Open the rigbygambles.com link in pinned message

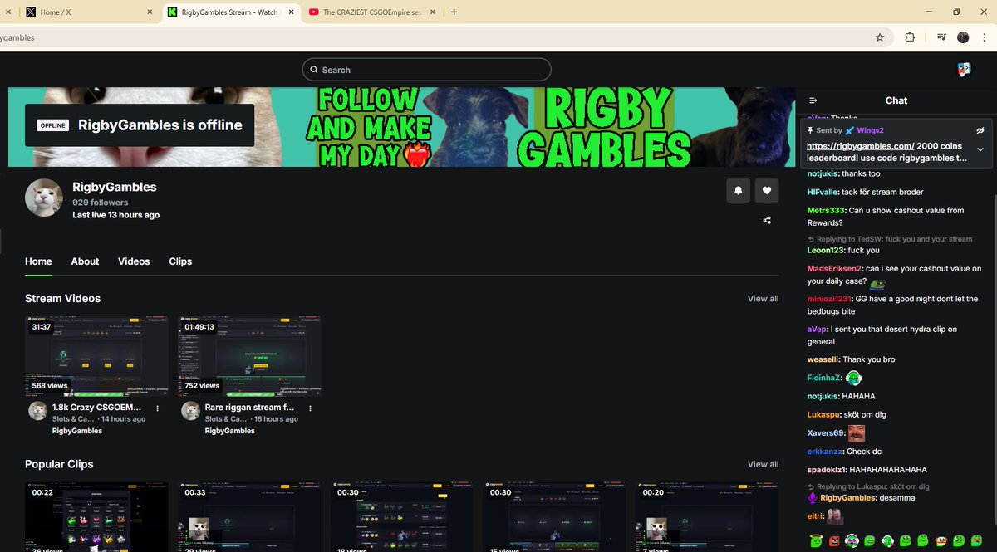click(x=860, y=145)
